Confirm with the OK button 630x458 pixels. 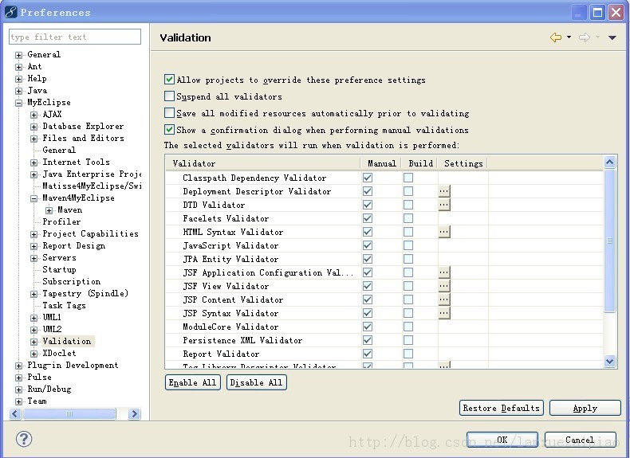coord(502,440)
